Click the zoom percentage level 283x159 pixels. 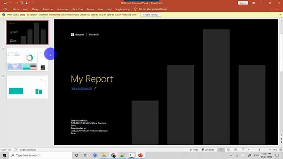pos(275,150)
